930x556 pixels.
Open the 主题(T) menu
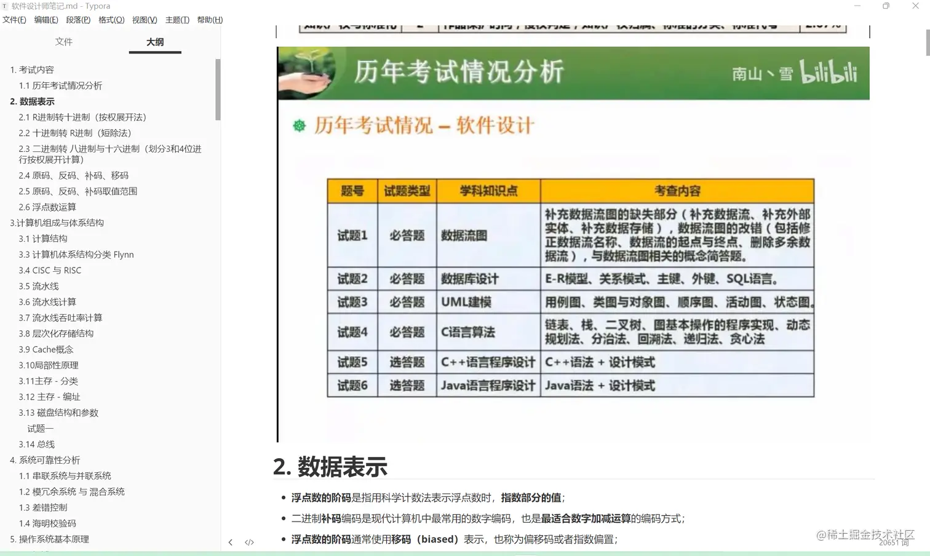click(177, 20)
